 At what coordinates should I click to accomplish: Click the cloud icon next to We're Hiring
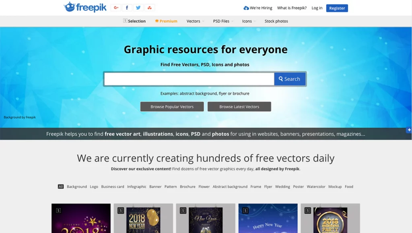[x=246, y=8]
